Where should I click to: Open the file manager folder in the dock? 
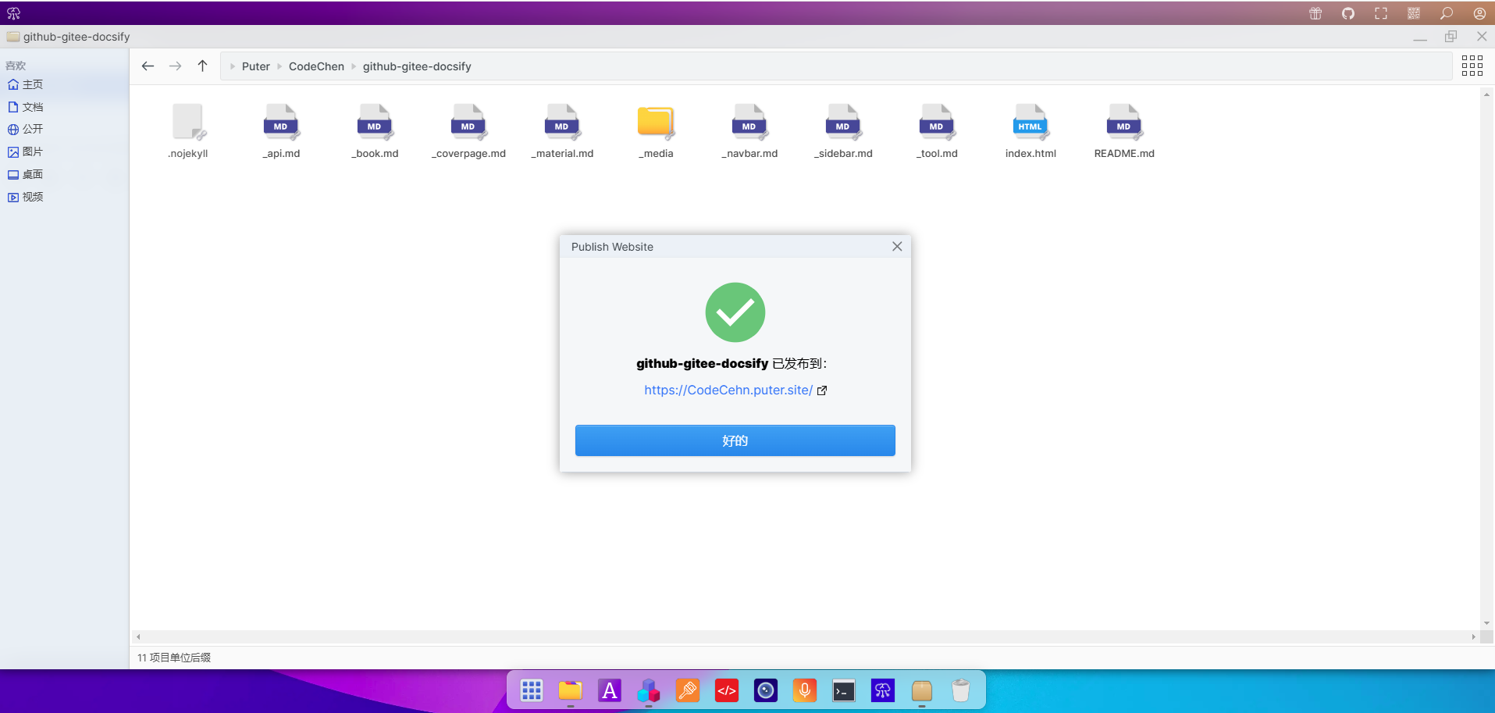(571, 690)
